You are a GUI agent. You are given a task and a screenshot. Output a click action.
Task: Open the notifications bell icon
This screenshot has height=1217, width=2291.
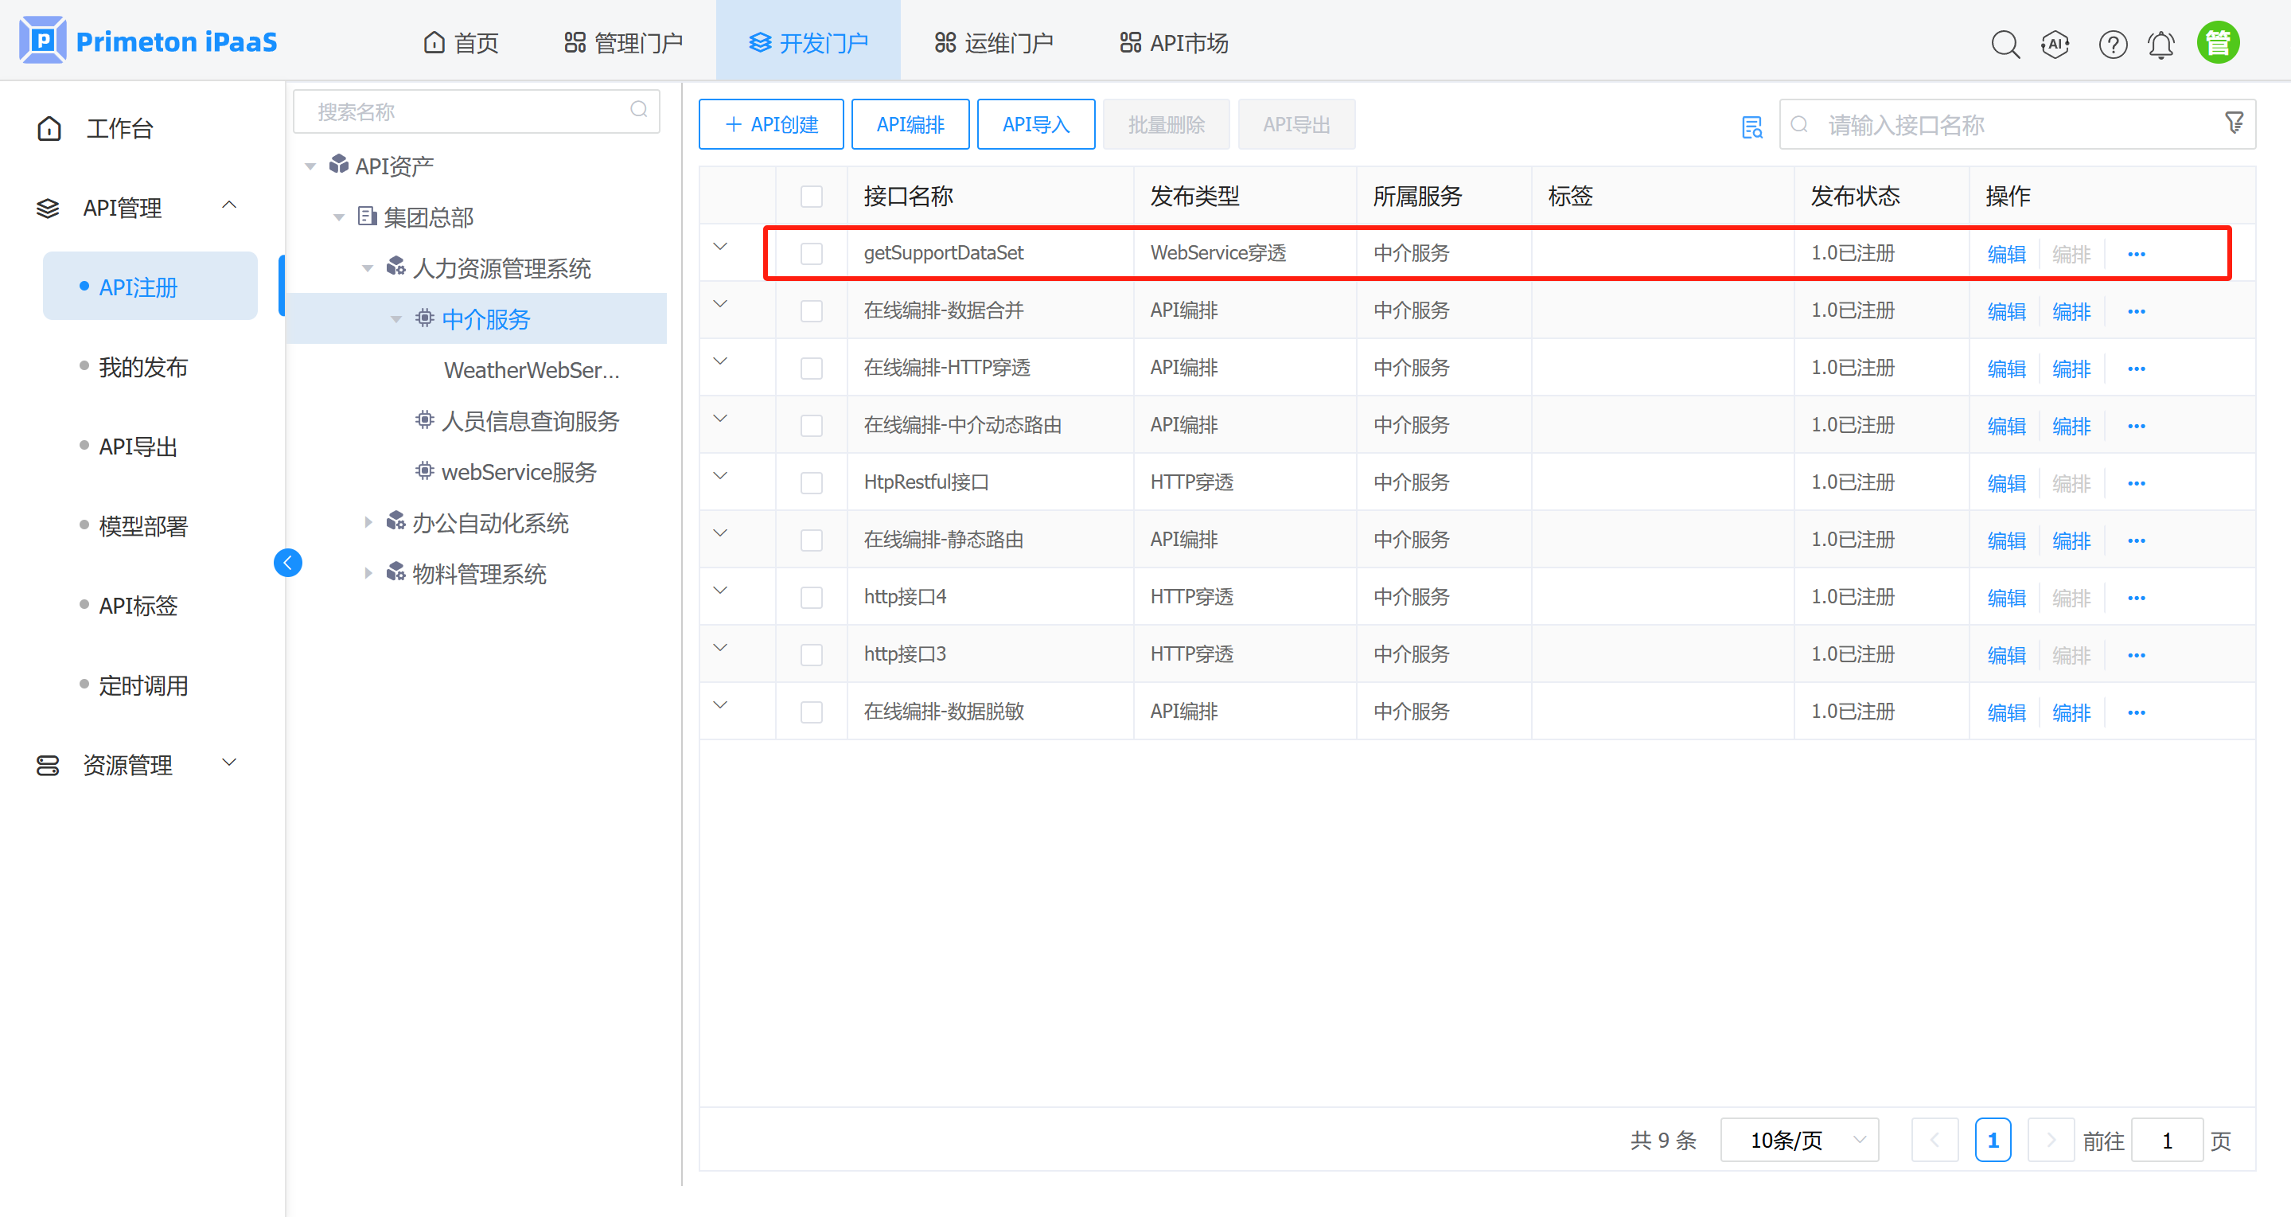click(2161, 44)
